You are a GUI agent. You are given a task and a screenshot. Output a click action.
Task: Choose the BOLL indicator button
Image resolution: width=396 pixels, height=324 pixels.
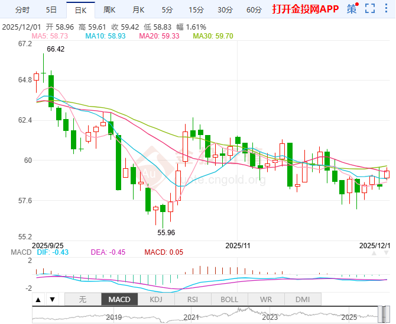pyautogui.click(x=229, y=300)
